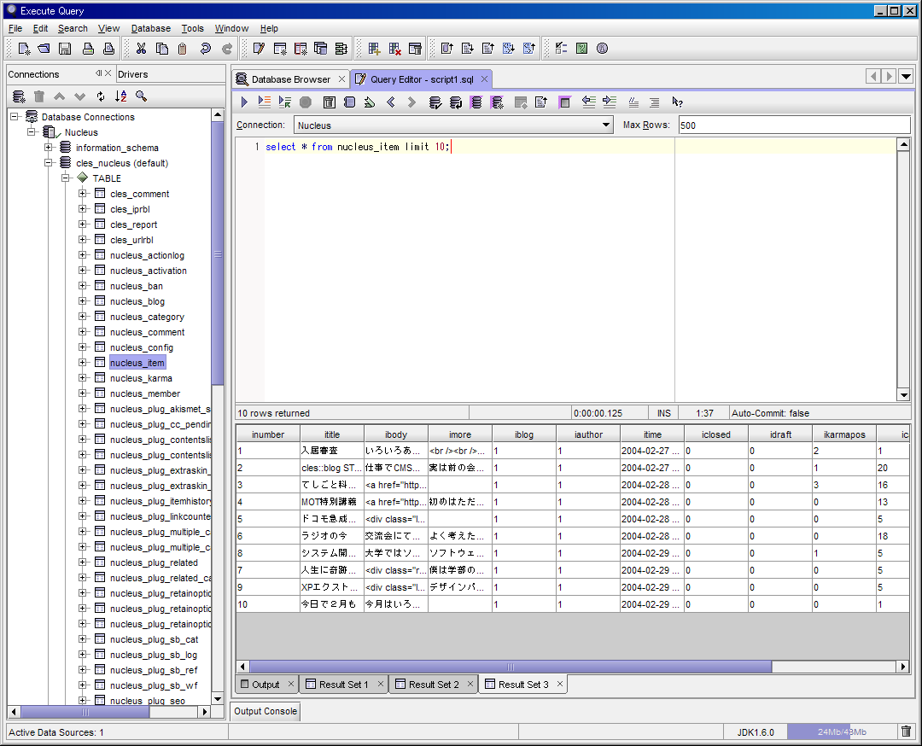The height and width of the screenshot is (746, 922).
Task: Click the result table horizontal scrollbar
Action: pyautogui.click(x=511, y=667)
